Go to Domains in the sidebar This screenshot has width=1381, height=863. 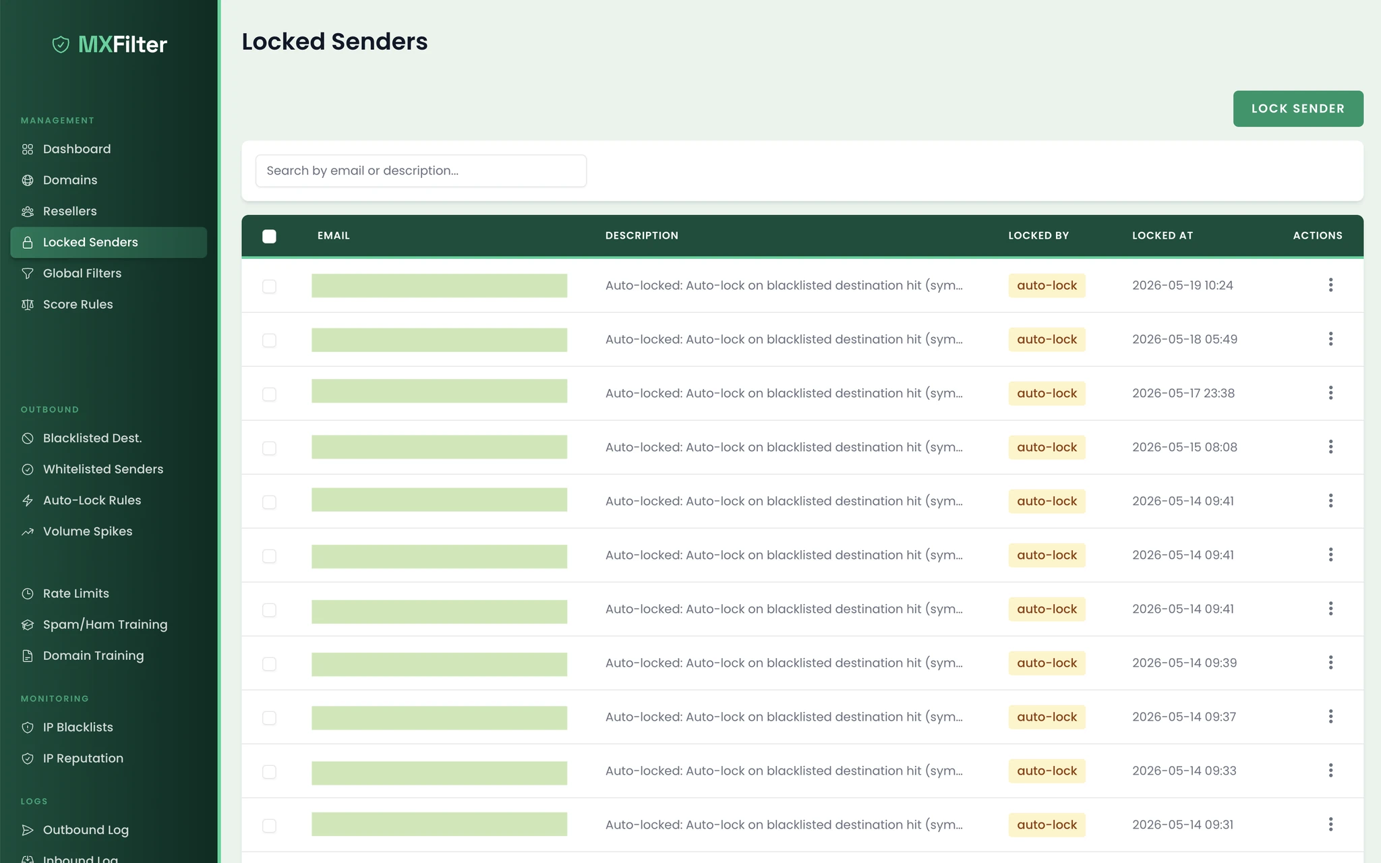click(109, 180)
